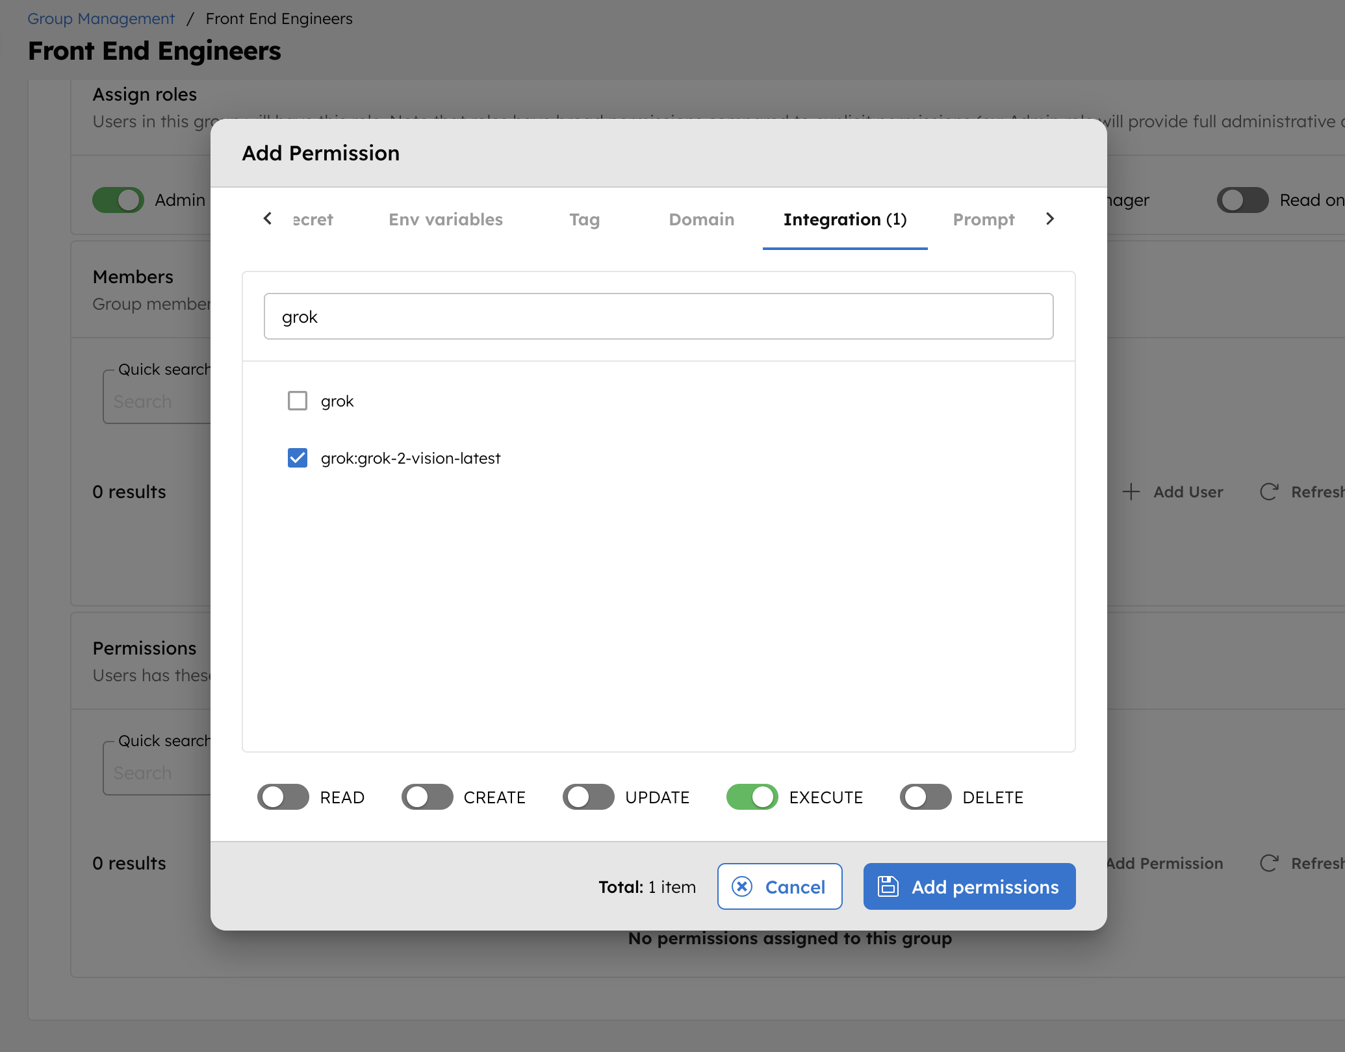The image size is (1345, 1052).
Task: Switch to the Tag tab
Action: [x=585, y=219]
